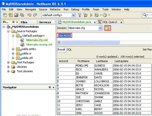The height and width of the screenshot is (116, 152).
Task: Expand the sakila.entity package
Action: pos(13,49)
